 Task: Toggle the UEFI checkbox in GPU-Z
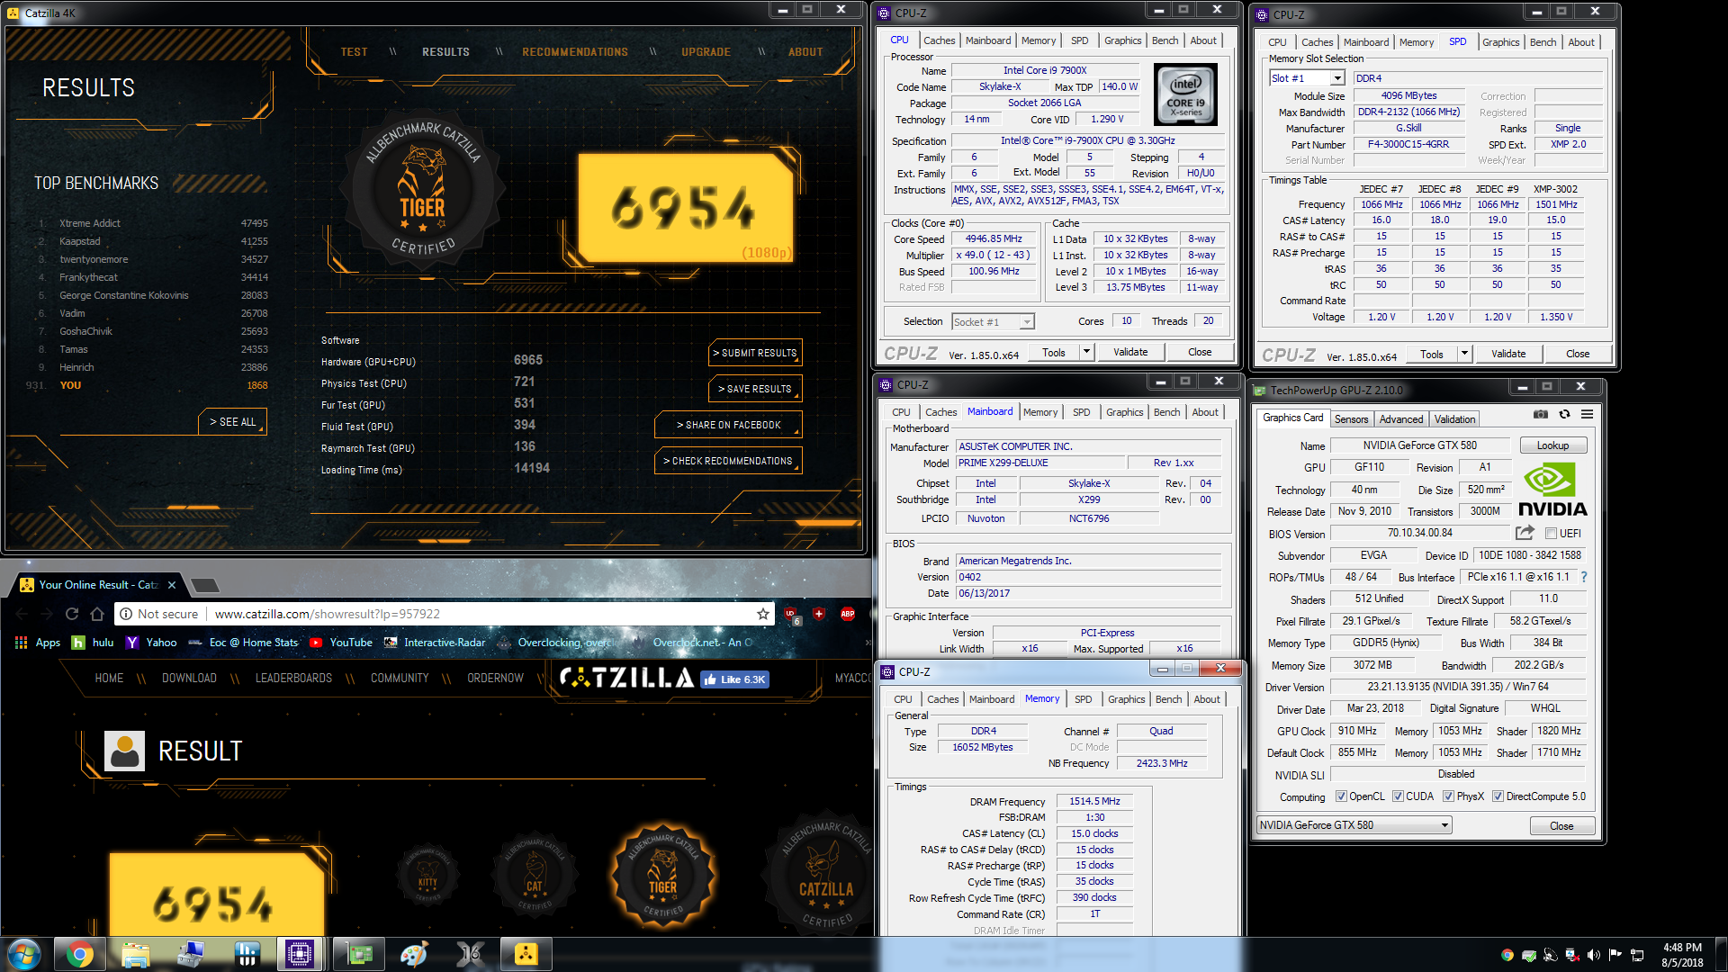coord(1551,534)
